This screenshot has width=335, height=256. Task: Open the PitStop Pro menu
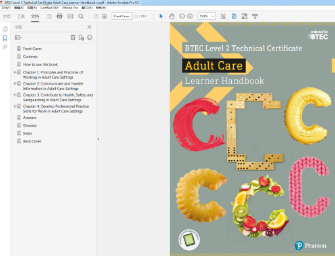coord(70,8)
